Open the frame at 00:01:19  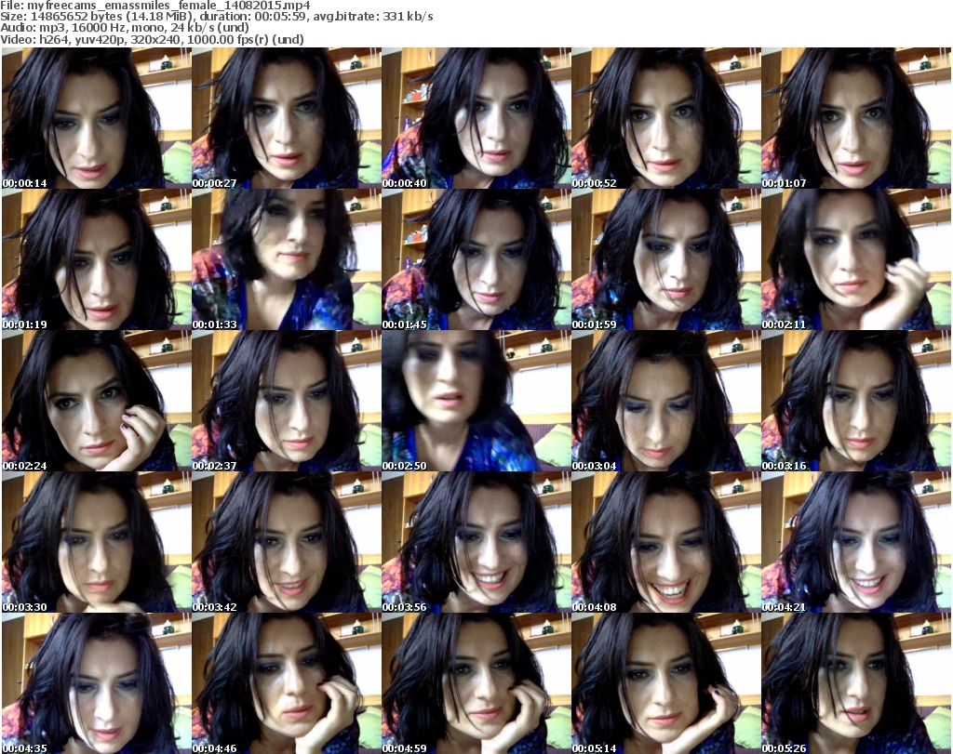click(x=96, y=259)
